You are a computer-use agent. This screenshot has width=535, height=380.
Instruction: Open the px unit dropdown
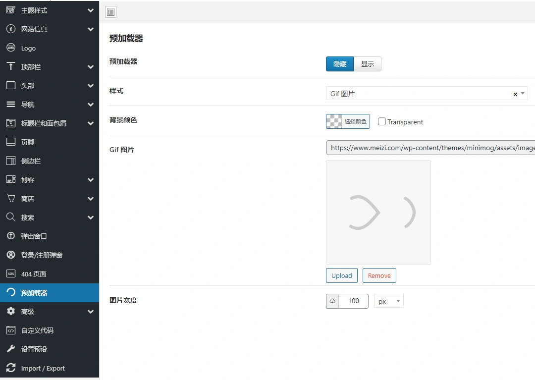(x=389, y=301)
